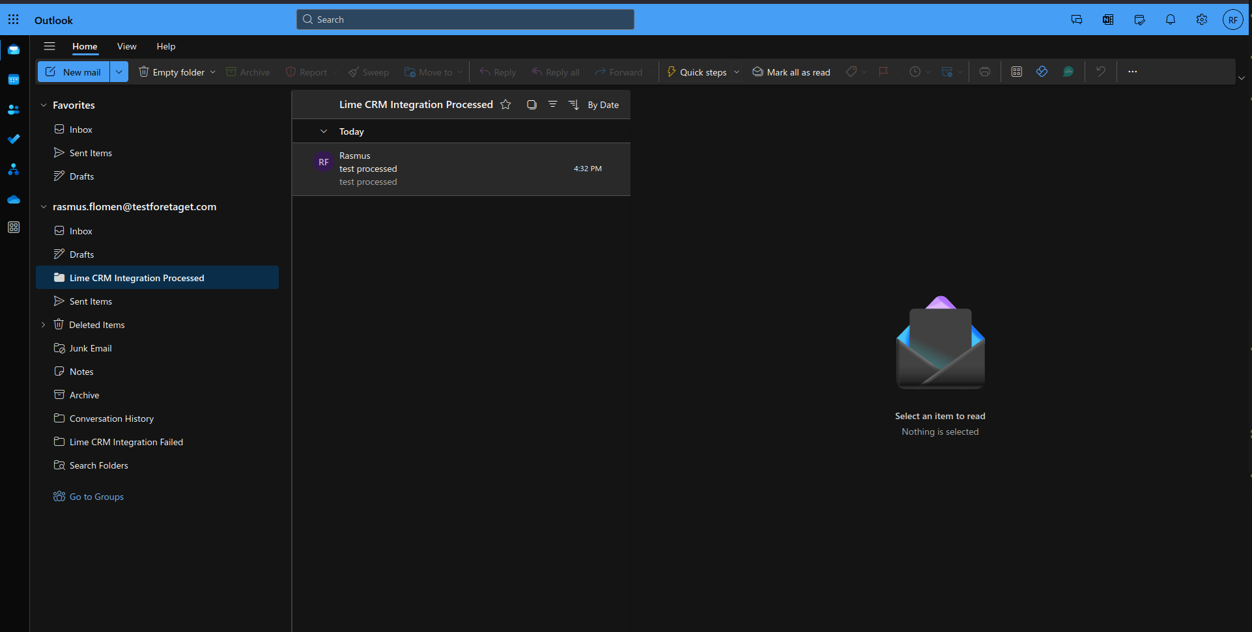Open the More apps icon in left rail
Viewport: 1252px width, 632px height.
[14, 227]
